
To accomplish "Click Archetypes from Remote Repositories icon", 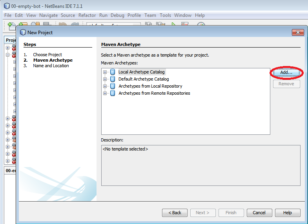I will 113,93.
